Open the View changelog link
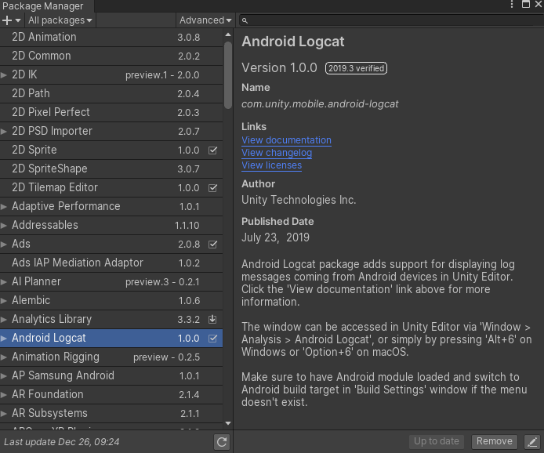Viewport: 544px width, 453px height. 277,153
